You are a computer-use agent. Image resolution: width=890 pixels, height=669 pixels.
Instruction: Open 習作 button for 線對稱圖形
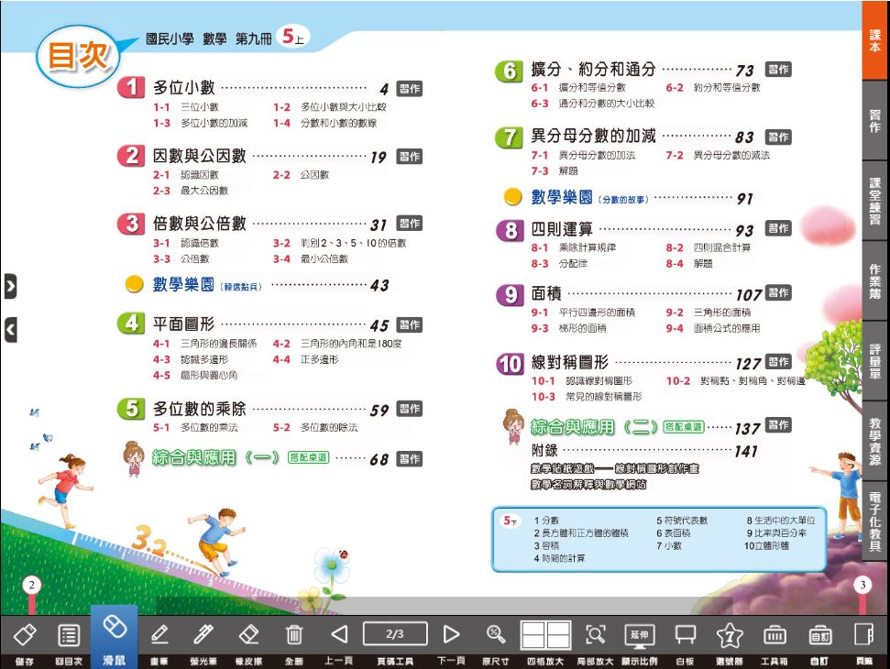[778, 361]
